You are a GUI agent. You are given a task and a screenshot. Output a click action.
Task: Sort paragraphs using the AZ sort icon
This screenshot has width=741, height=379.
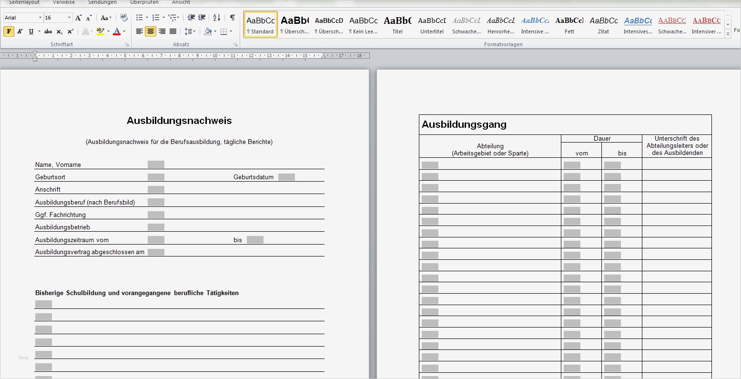(x=216, y=18)
